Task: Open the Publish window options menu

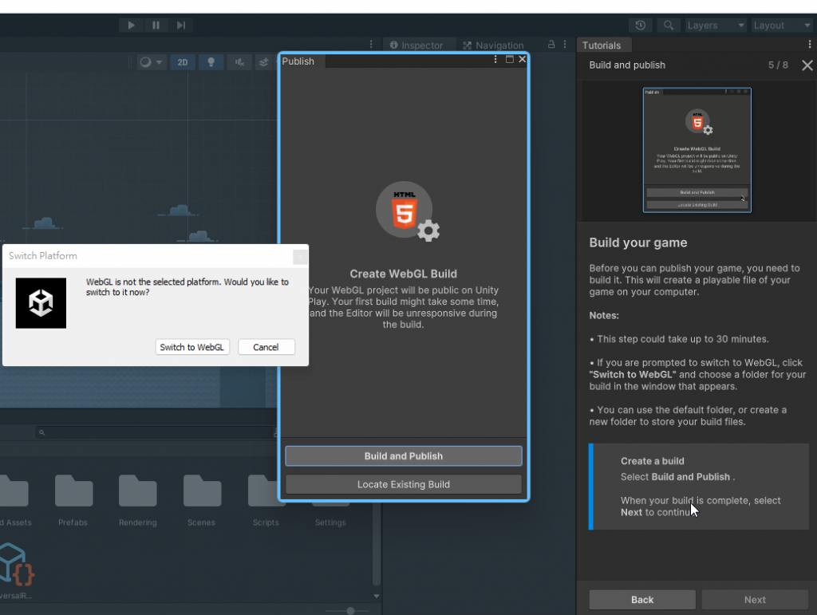Action: (x=495, y=60)
